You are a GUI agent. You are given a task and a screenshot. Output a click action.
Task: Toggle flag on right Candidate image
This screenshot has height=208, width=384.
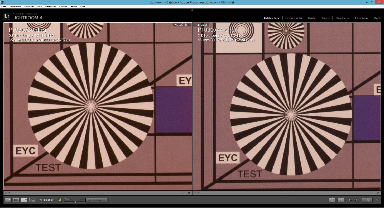(196, 193)
